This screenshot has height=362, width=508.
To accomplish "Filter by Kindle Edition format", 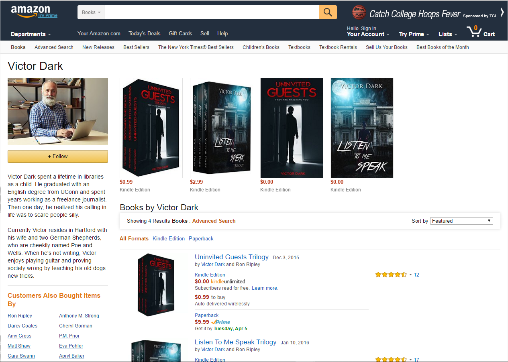I will [x=169, y=239].
